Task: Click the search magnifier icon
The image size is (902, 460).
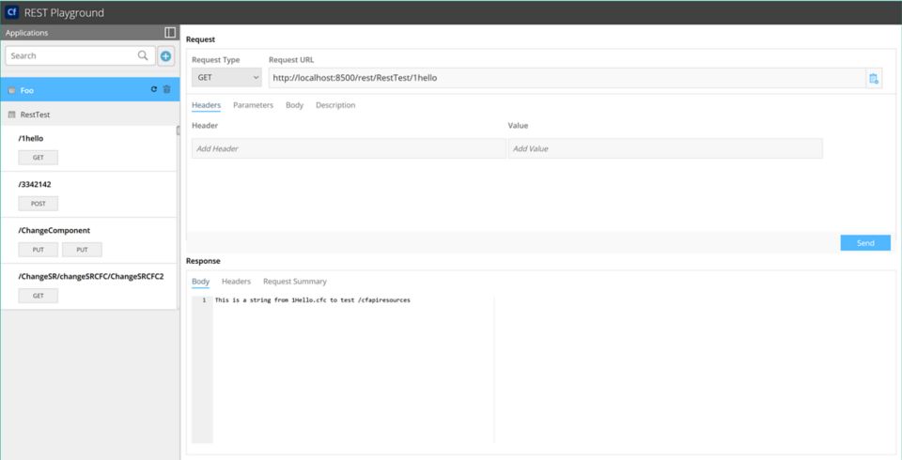Action: click(143, 56)
